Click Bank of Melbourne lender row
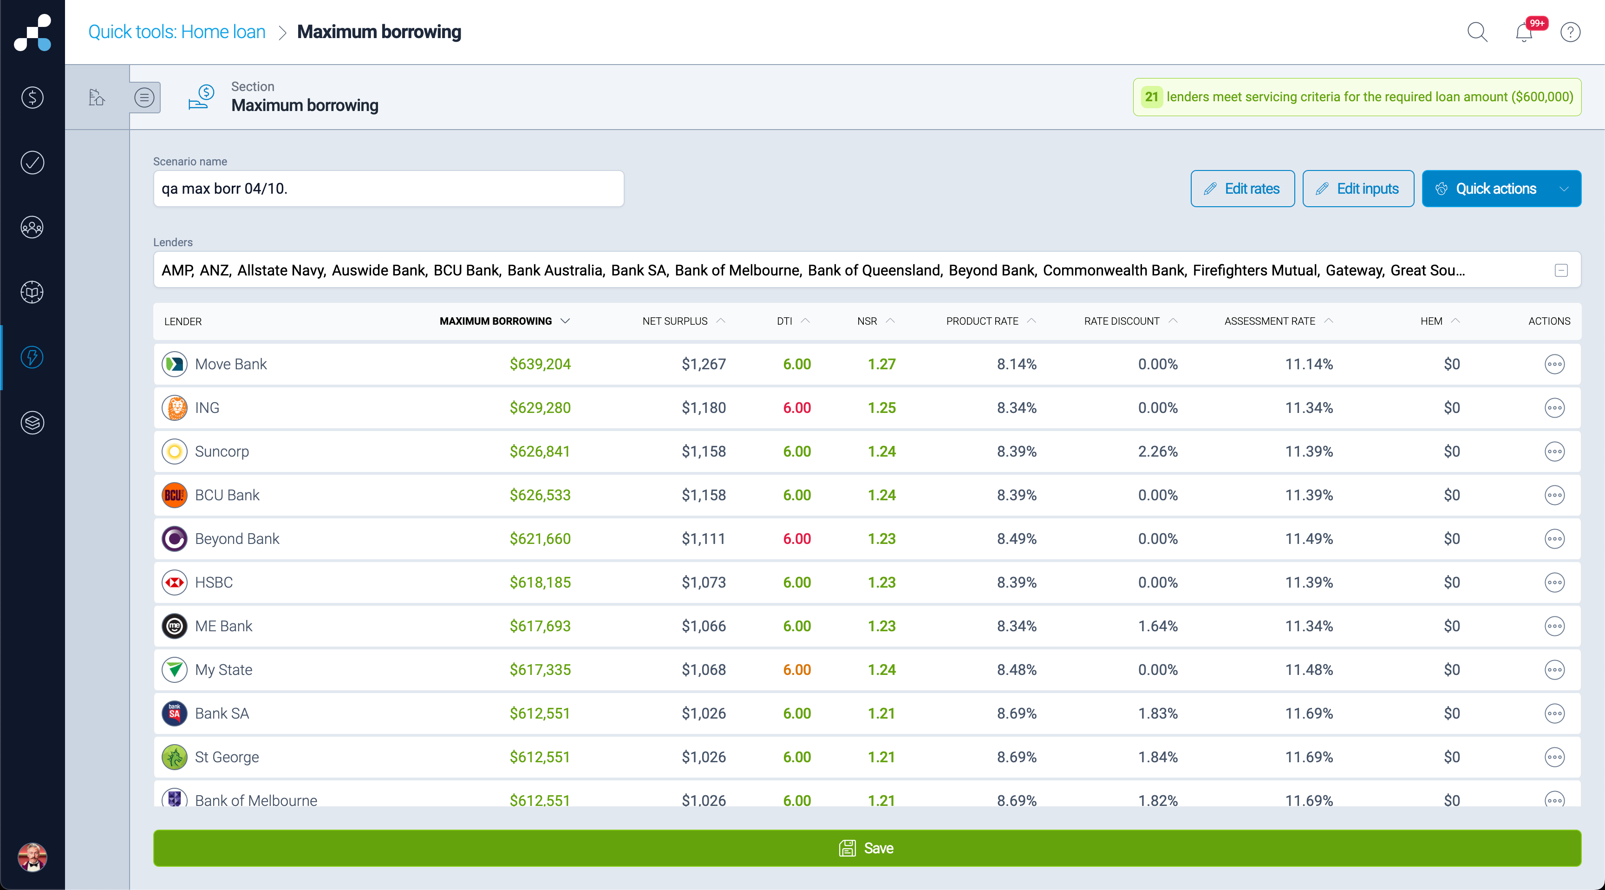1605x890 pixels. (867, 794)
